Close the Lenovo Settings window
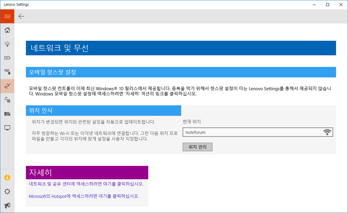The height and width of the screenshot is (213, 348). pyautogui.click(x=341, y=4)
